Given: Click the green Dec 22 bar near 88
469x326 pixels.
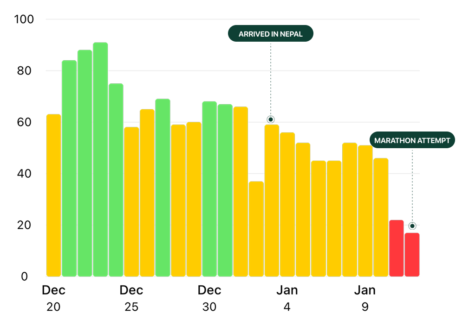Looking at the screenshot, I should point(85,163).
